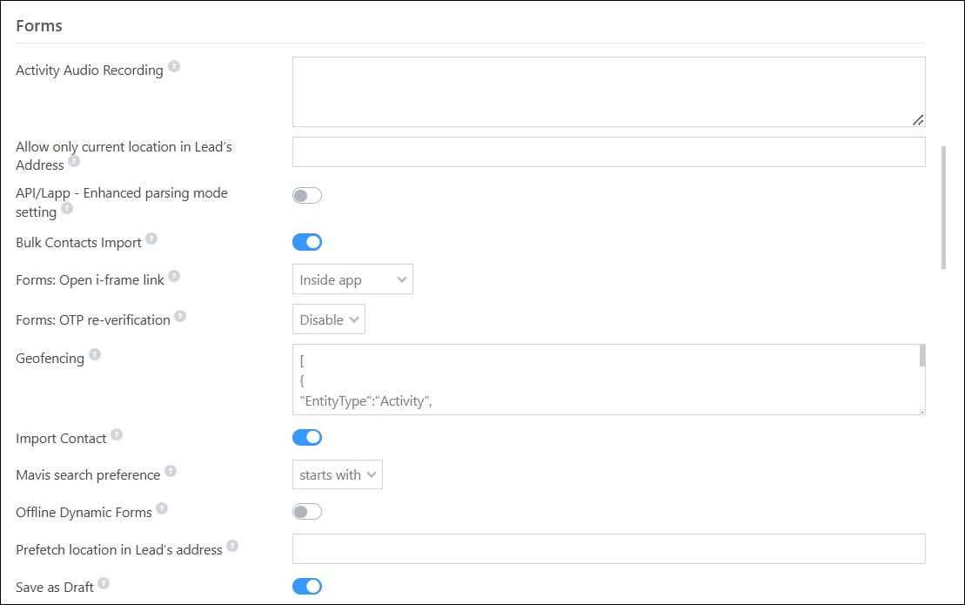The image size is (965, 605).
Task: Open Mavis search starts with dropdown
Action: pos(338,474)
